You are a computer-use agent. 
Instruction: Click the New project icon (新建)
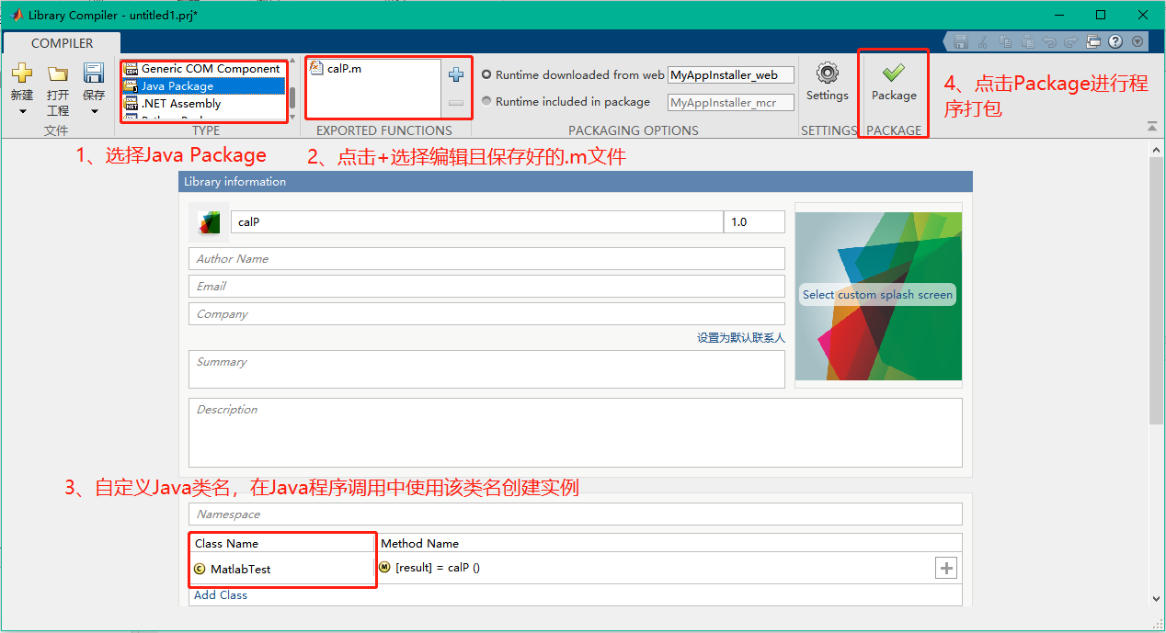(x=21, y=73)
